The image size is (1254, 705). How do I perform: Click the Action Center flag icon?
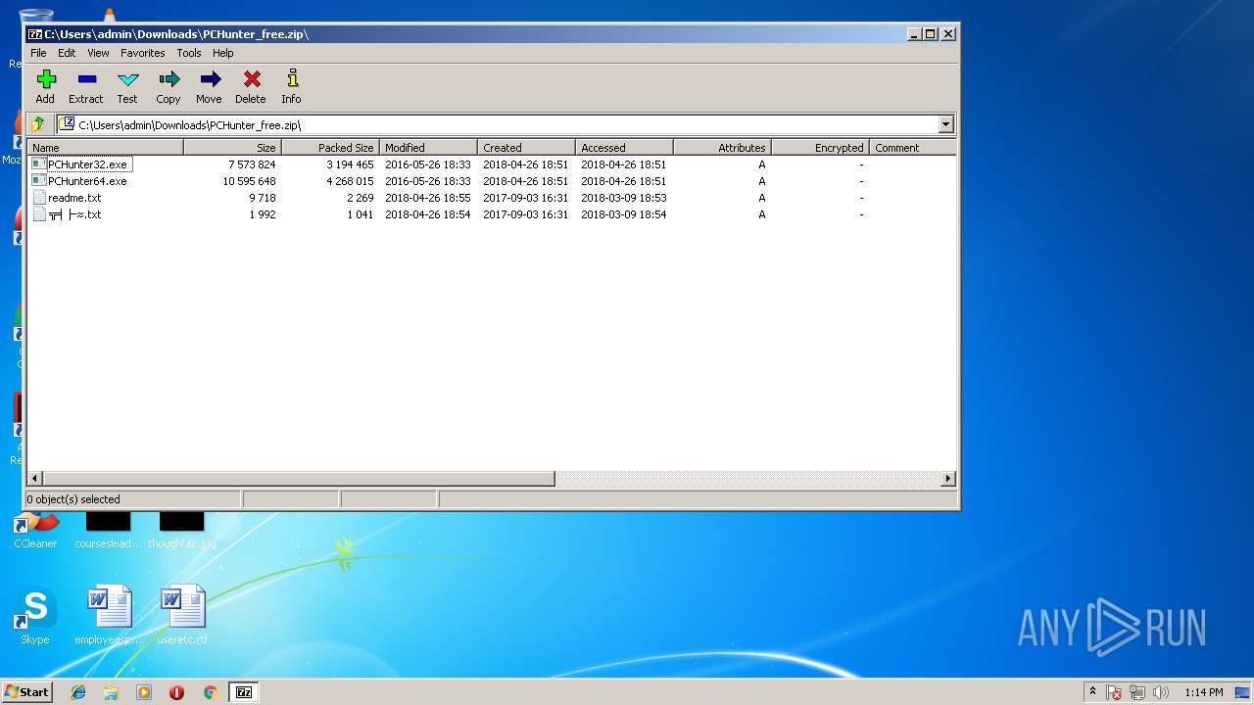(1114, 692)
